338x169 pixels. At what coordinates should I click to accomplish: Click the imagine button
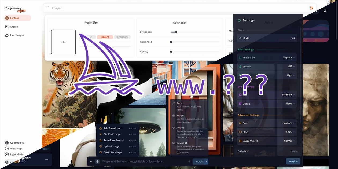click(293, 161)
